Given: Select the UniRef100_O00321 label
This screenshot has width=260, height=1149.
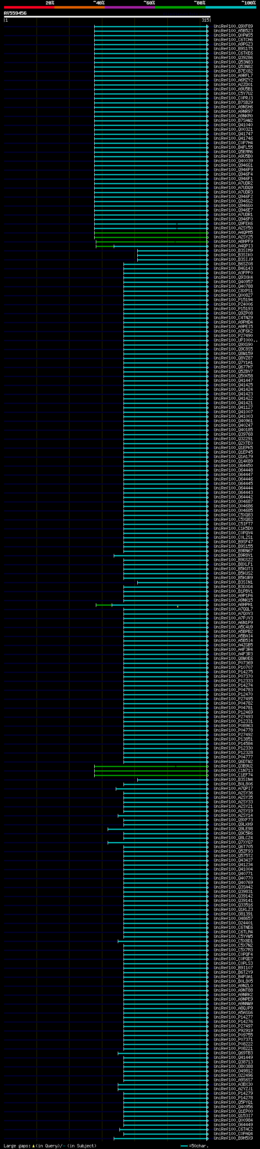Looking at the screenshot, I should 233,129.
